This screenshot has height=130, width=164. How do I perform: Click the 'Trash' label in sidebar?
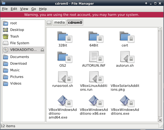(15, 37)
